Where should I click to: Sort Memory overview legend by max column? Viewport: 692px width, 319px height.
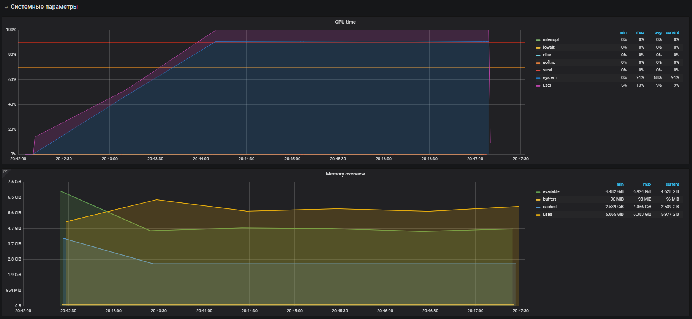coord(647,185)
